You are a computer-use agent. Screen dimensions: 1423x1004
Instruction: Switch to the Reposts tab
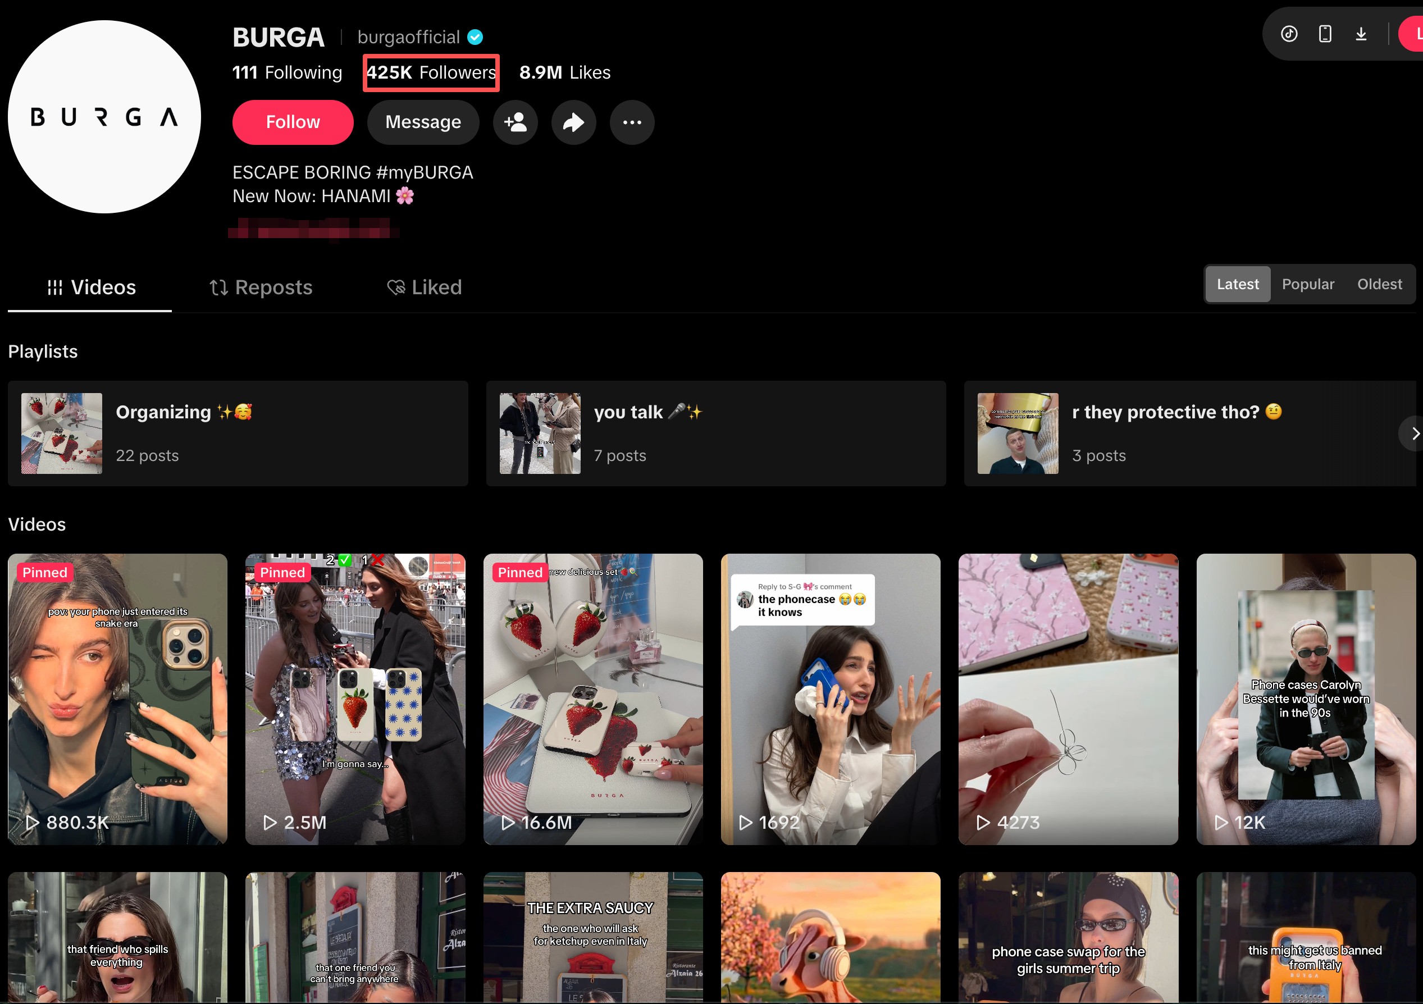tap(261, 287)
